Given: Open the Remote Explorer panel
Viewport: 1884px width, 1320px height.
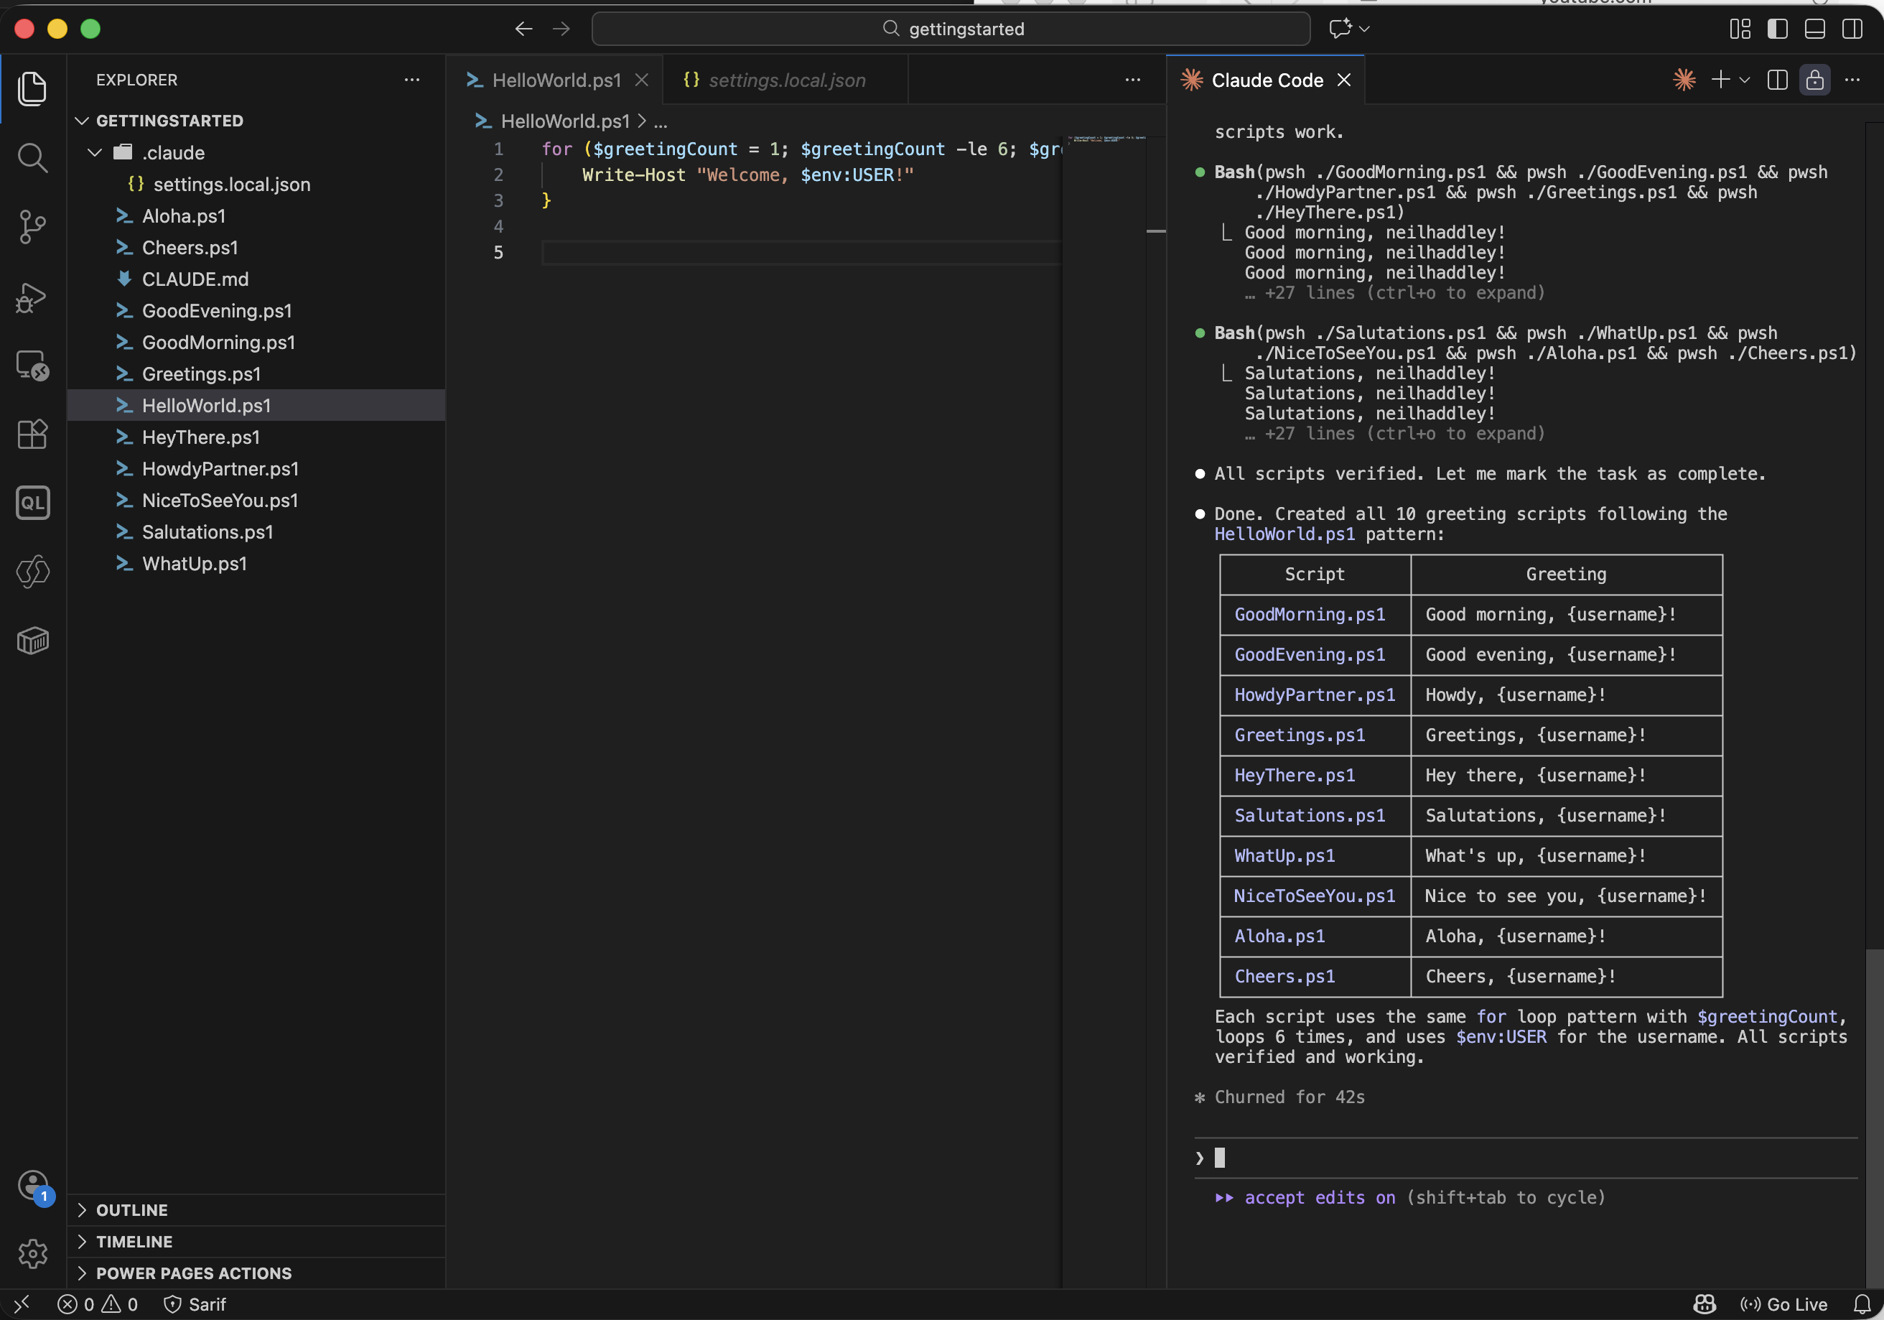Looking at the screenshot, I should (33, 365).
